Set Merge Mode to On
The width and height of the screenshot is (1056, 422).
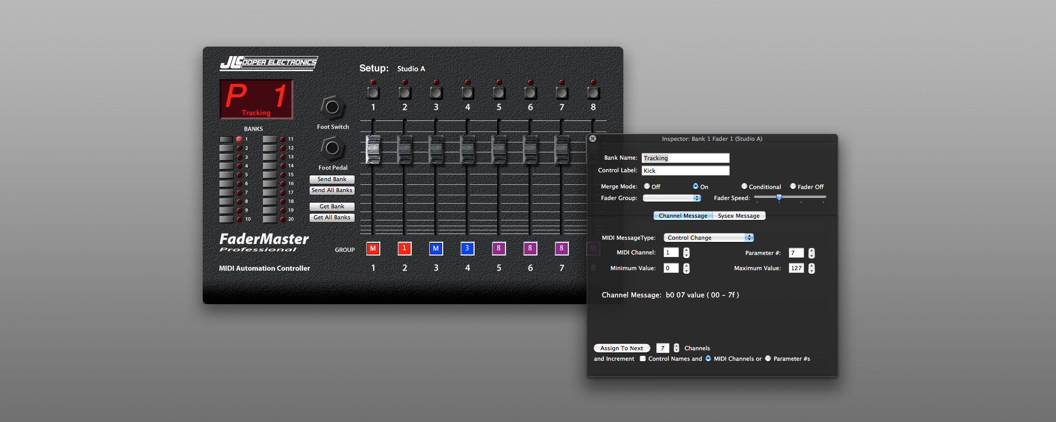[x=696, y=186]
